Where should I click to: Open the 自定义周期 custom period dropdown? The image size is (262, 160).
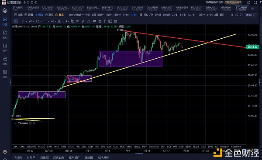click(x=76, y=15)
